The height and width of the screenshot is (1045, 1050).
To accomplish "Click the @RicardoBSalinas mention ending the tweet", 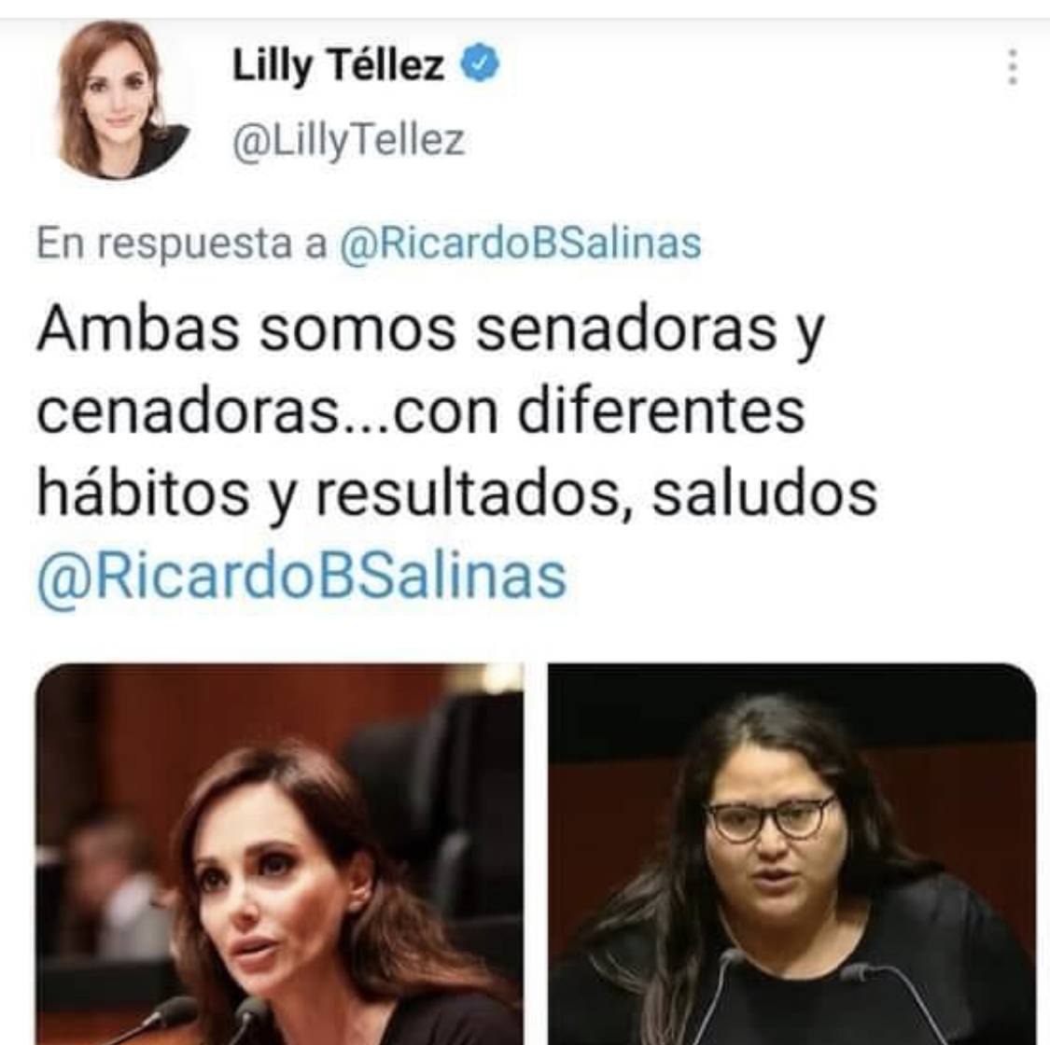I will coord(302,577).
